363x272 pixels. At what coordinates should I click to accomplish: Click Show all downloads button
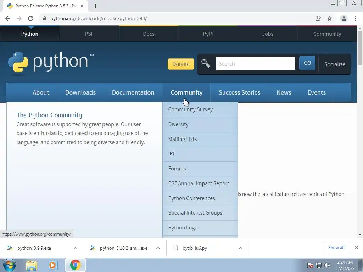336,248
